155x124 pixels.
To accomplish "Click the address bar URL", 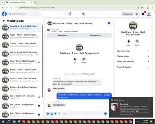I will [x=37, y=7].
